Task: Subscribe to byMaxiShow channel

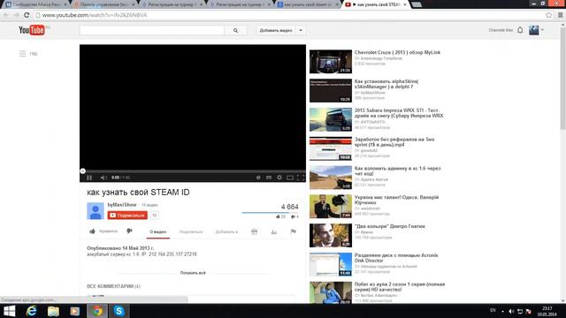Action: coord(127,216)
